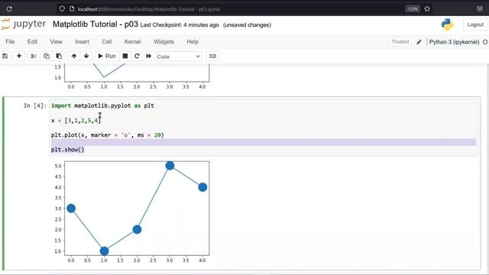Restart and run all fast-forward icon
489x275 pixels.
click(149, 56)
